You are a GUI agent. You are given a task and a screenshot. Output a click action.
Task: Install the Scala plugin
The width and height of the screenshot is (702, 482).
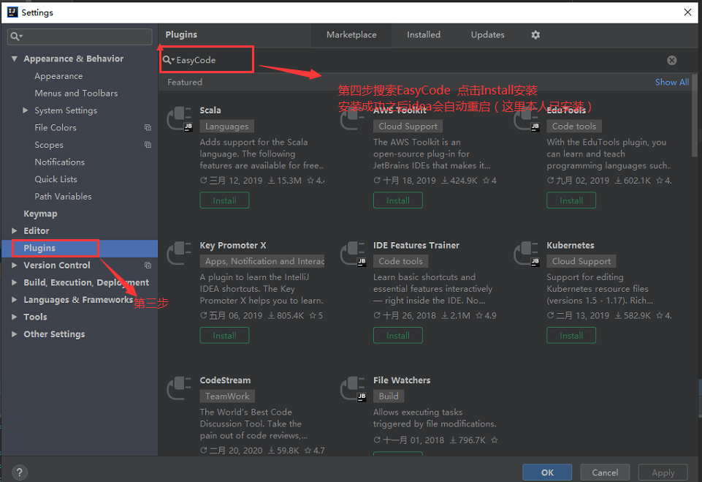[x=224, y=200]
